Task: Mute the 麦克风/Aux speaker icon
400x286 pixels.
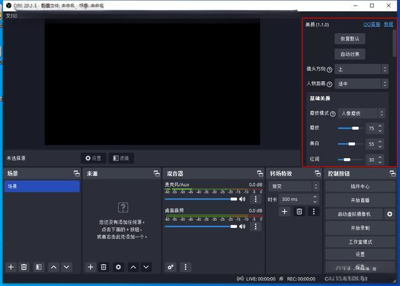Action: tap(242, 199)
